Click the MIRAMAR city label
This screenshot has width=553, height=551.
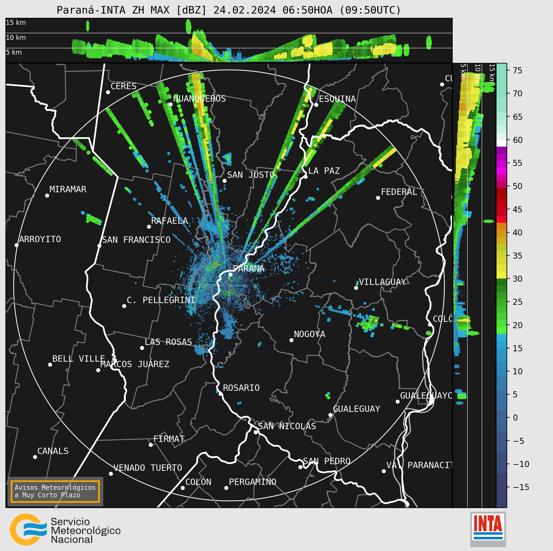point(68,189)
